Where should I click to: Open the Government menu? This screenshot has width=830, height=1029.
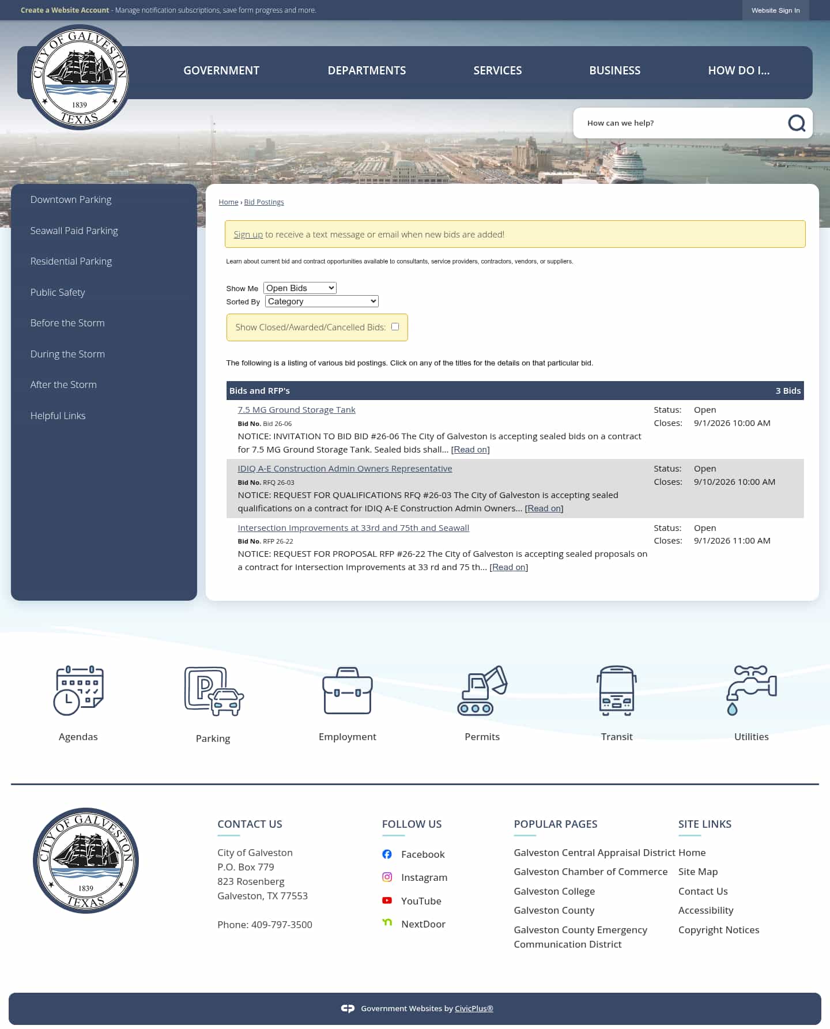(x=221, y=70)
